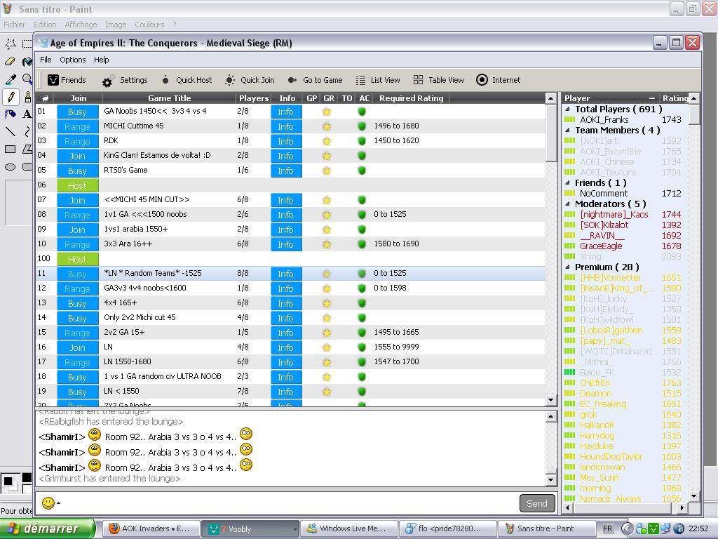Image resolution: width=718 pixels, height=539 pixels.
Task: Select Paint's free-form select tool
Action: coord(11,44)
